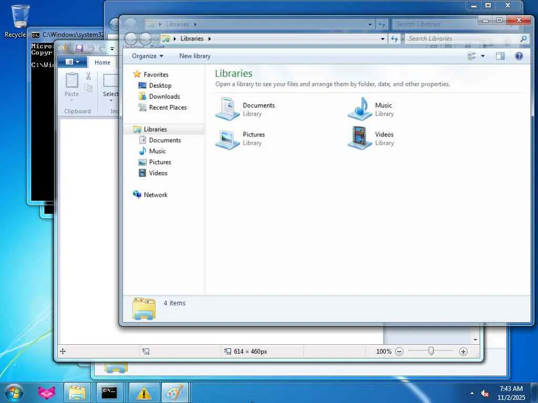Click the cursor position icon in Paint status bar

[63, 351]
